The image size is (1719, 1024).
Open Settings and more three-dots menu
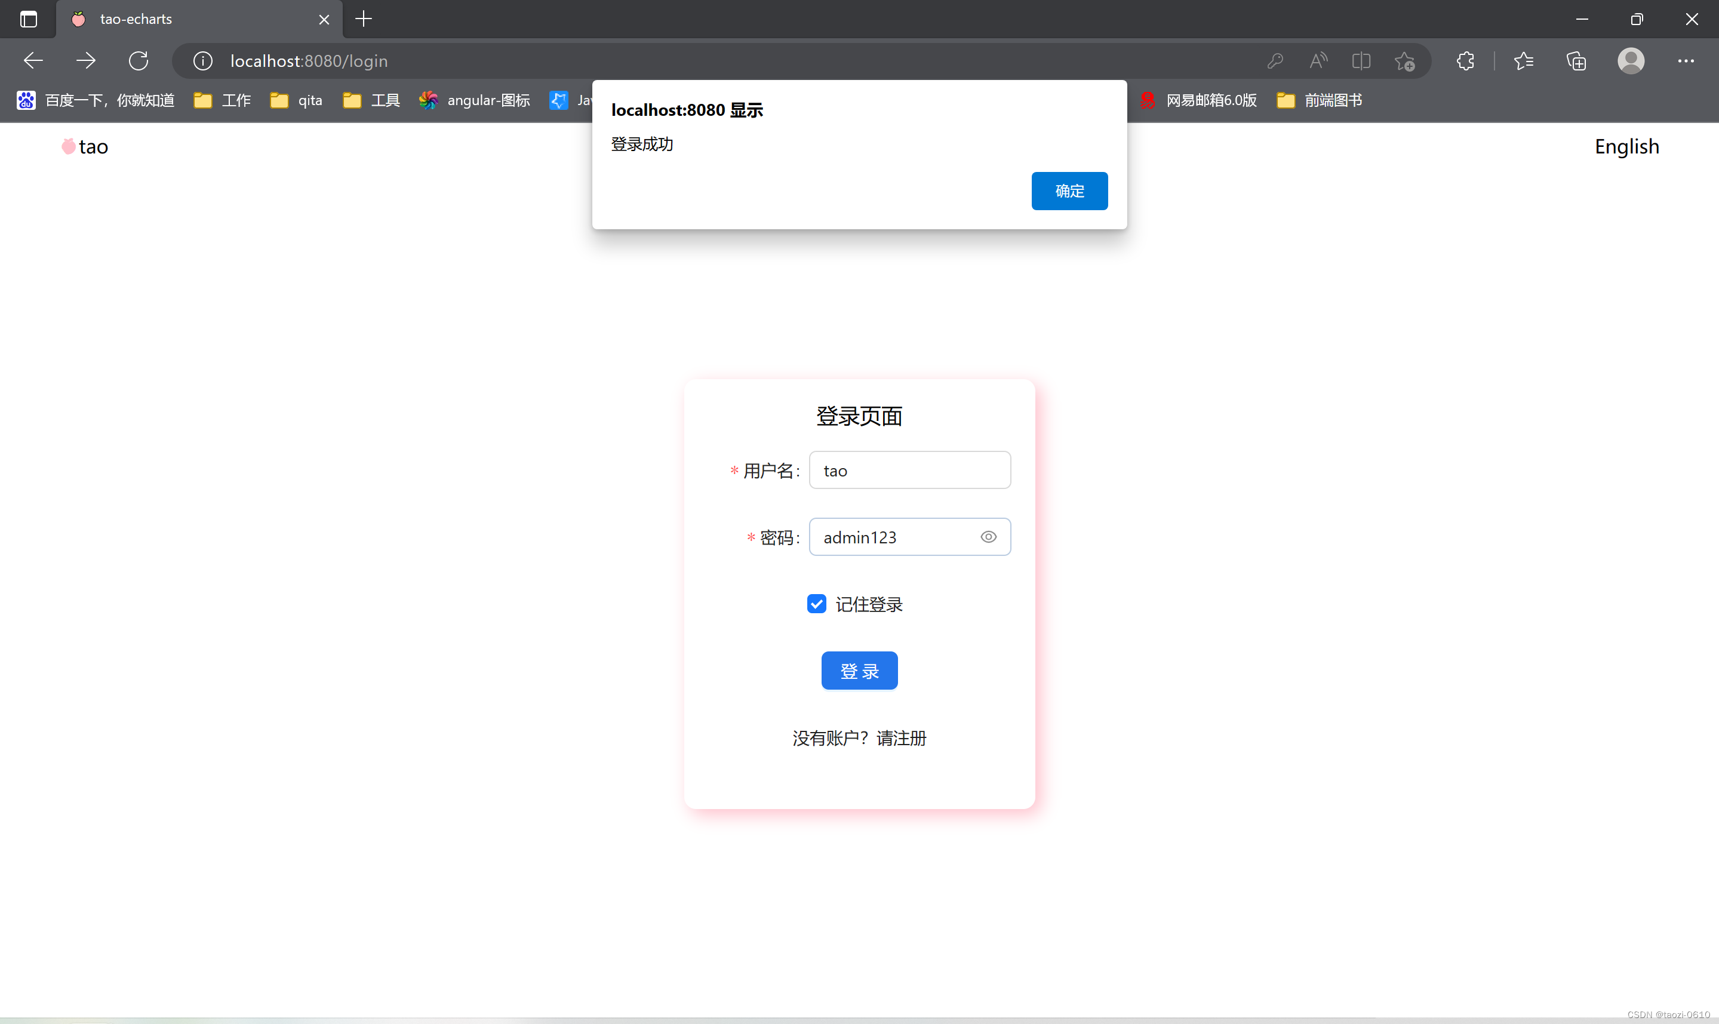pyautogui.click(x=1685, y=61)
